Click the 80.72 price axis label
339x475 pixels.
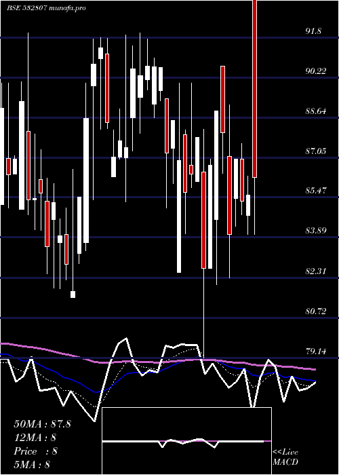click(316, 311)
